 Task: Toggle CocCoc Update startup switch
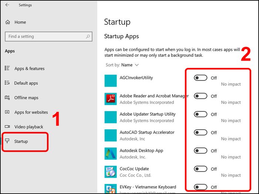201,169
